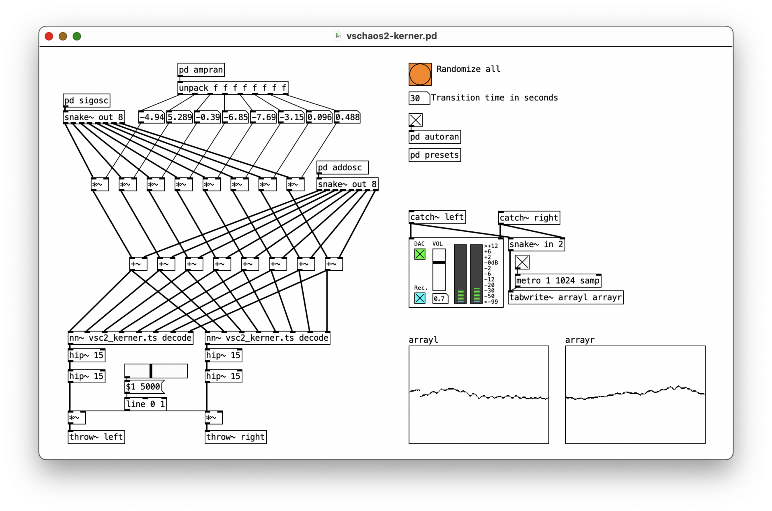Zoom the window with green button
The height and width of the screenshot is (511, 772).
(77, 36)
